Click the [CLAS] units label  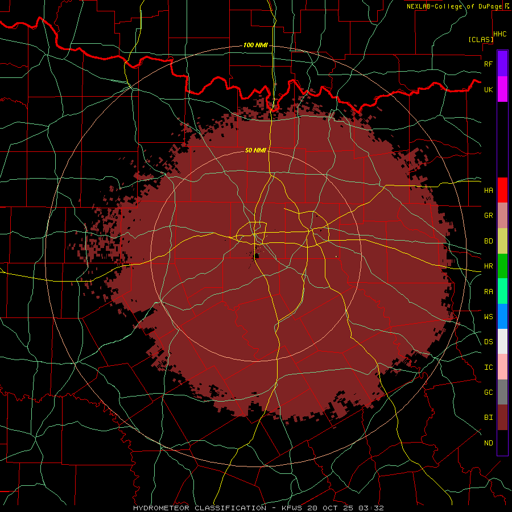click(481, 39)
